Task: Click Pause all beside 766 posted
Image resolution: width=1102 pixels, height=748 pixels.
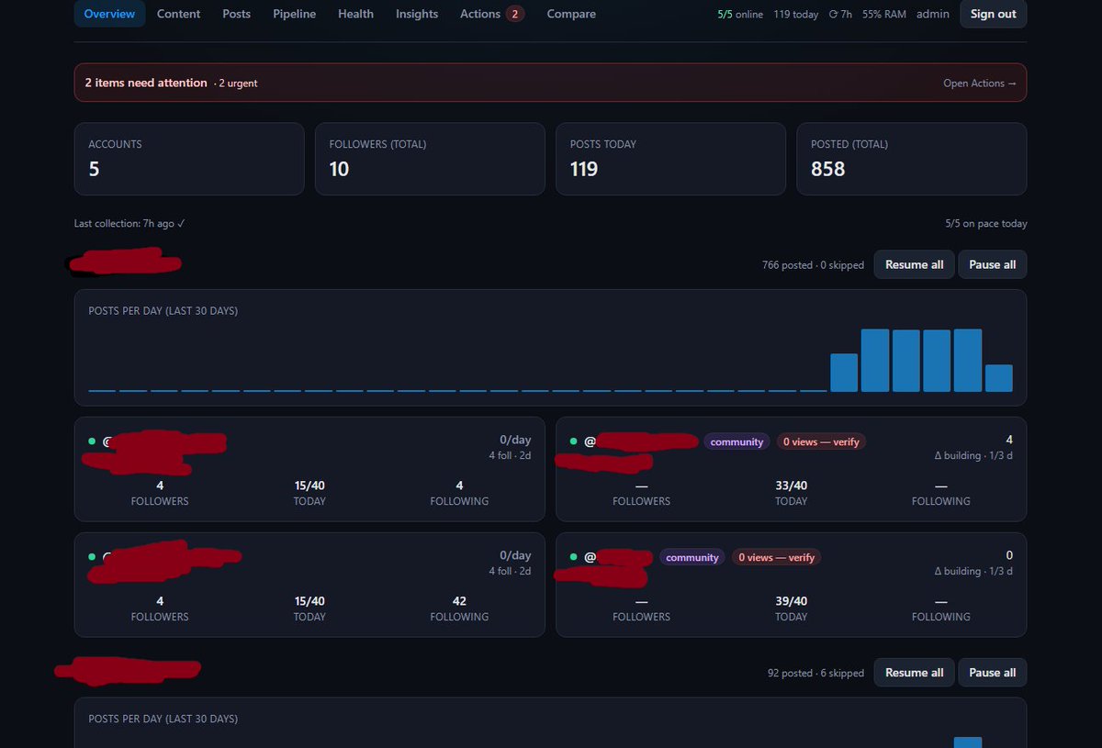Action: (x=992, y=264)
